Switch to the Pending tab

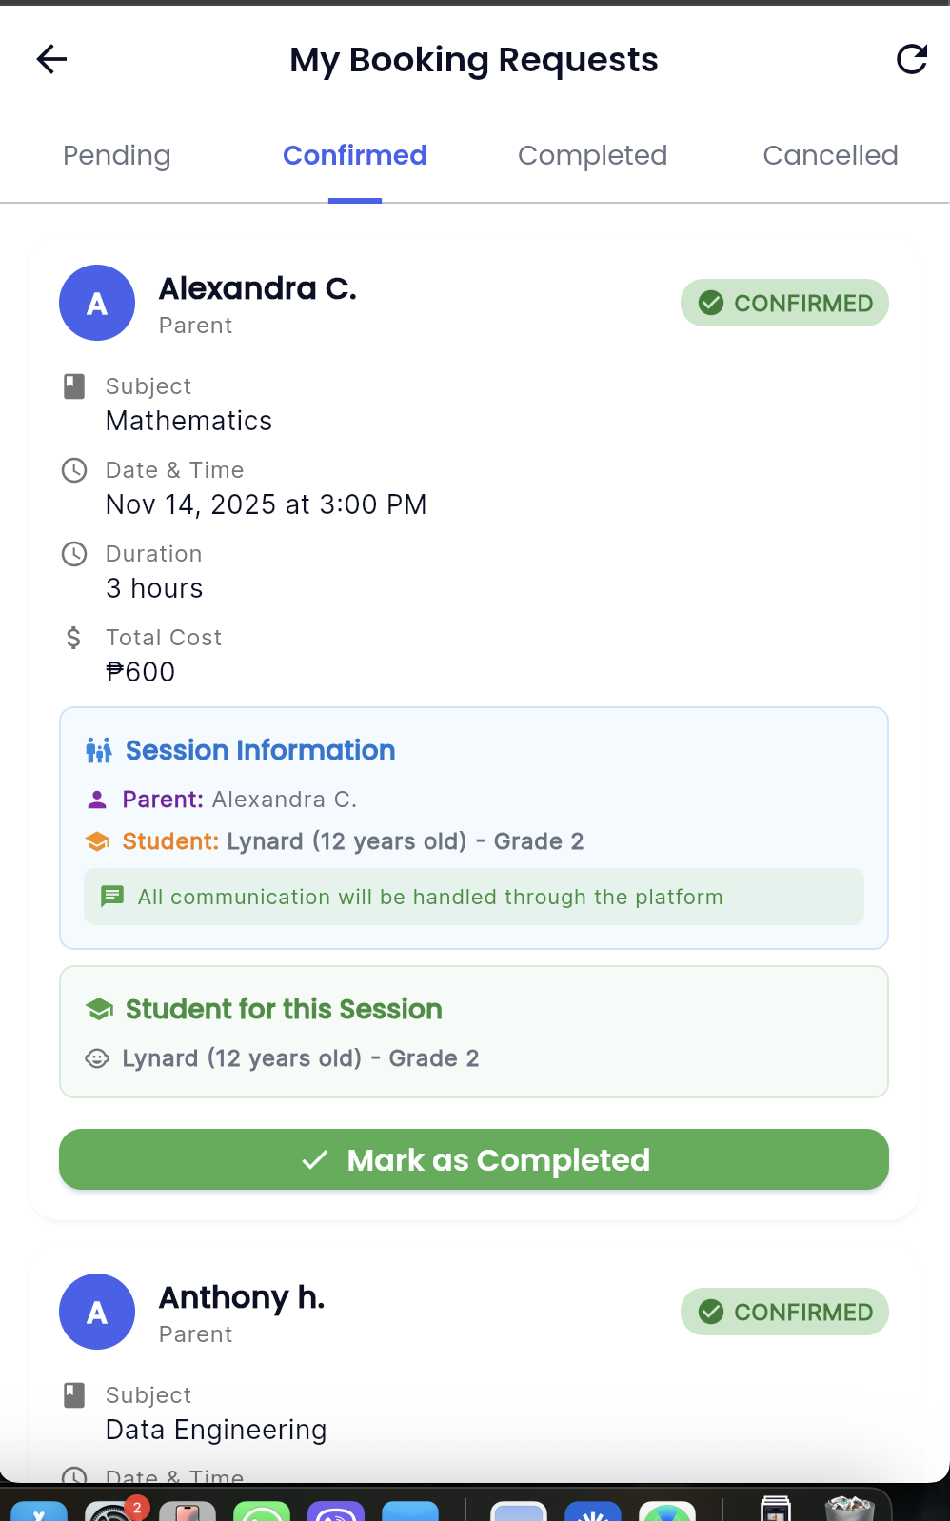tap(116, 155)
